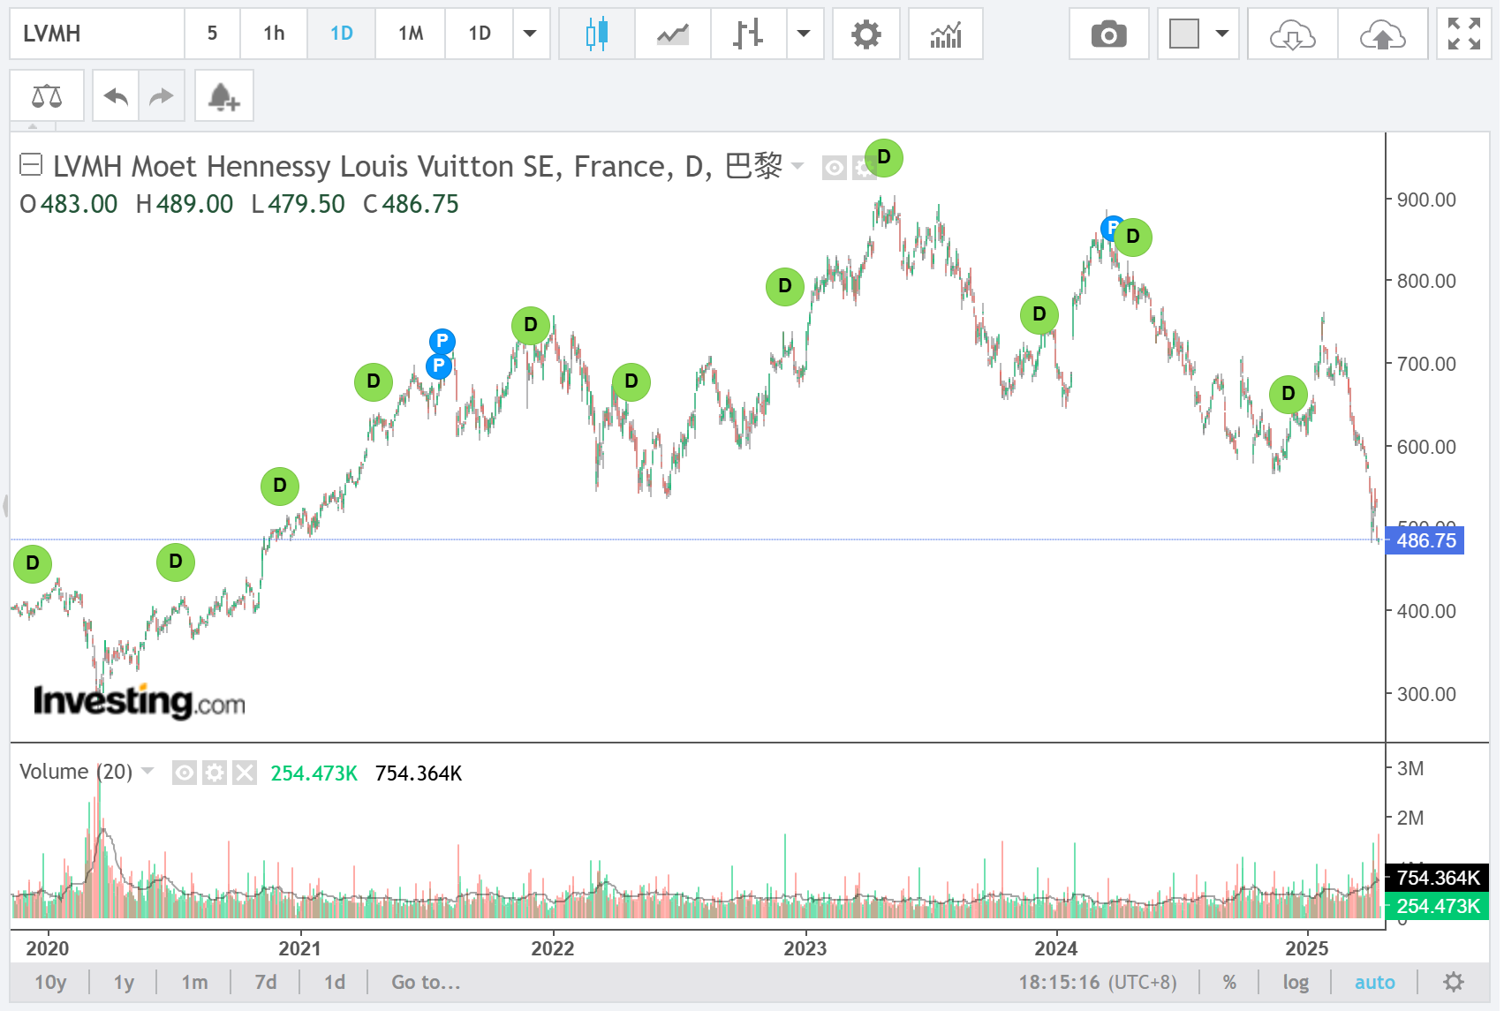This screenshot has width=1504, height=1011.
Task: Take a chart snapshot with camera icon
Action: 1108,34
